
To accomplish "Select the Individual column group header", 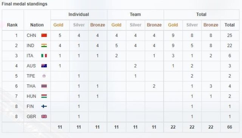I will [79, 14].
